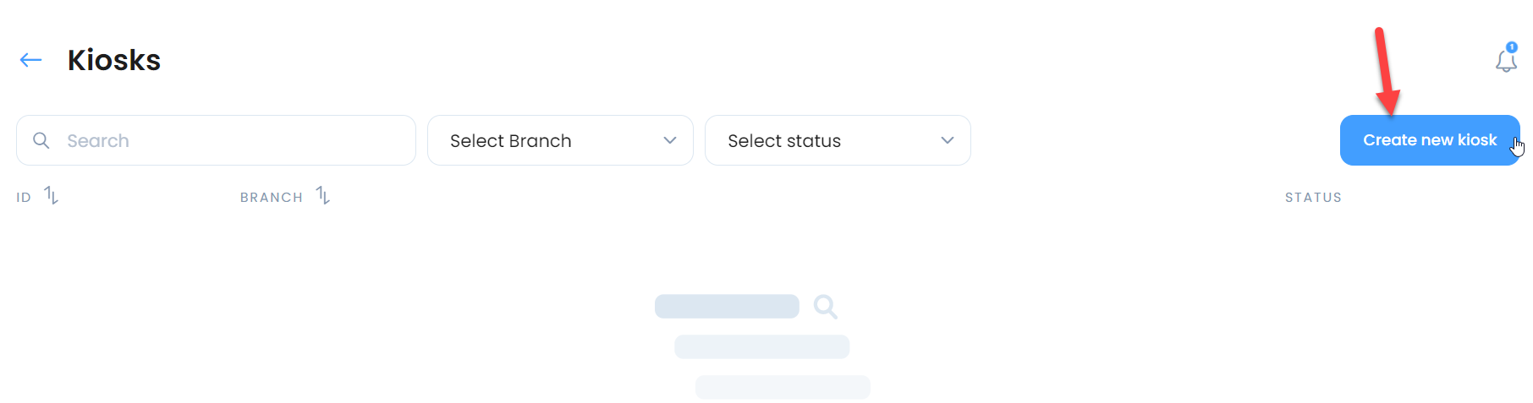The width and height of the screenshot is (1533, 403).
Task: Click the bottom empty-state placeholder bar
Action: tap(783, 387)
